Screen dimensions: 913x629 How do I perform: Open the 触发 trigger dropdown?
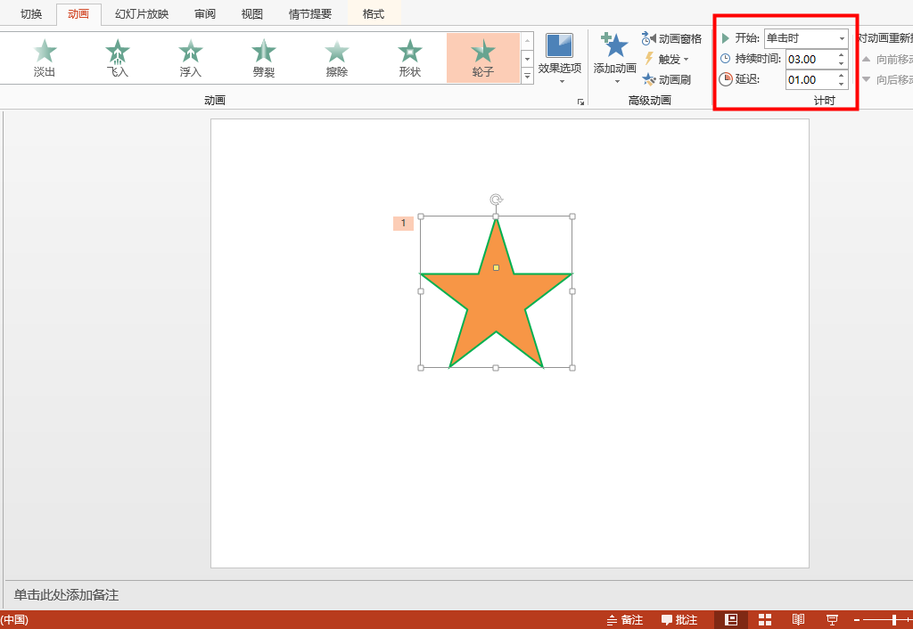pos(667,59)
